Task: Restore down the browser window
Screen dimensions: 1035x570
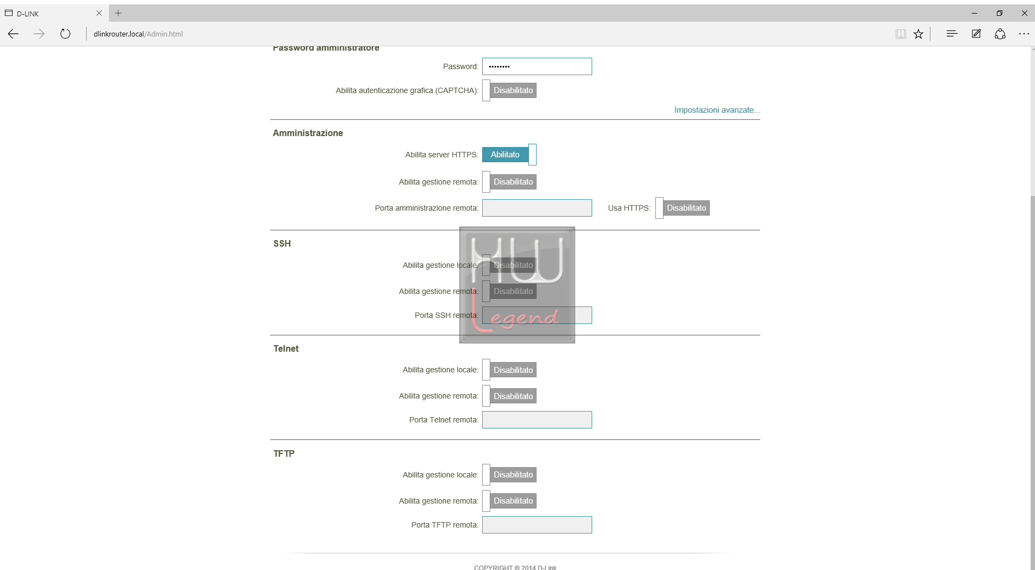Action: tap(999, 13)
